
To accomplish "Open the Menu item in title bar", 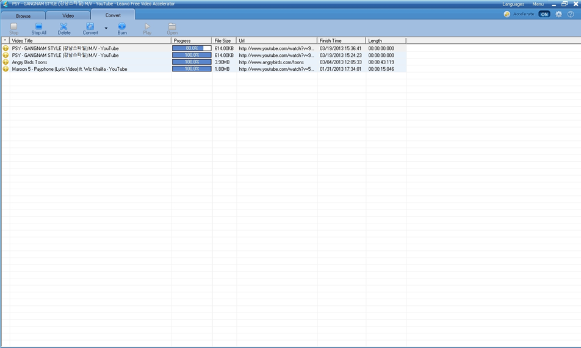I will tap(538, 4).
